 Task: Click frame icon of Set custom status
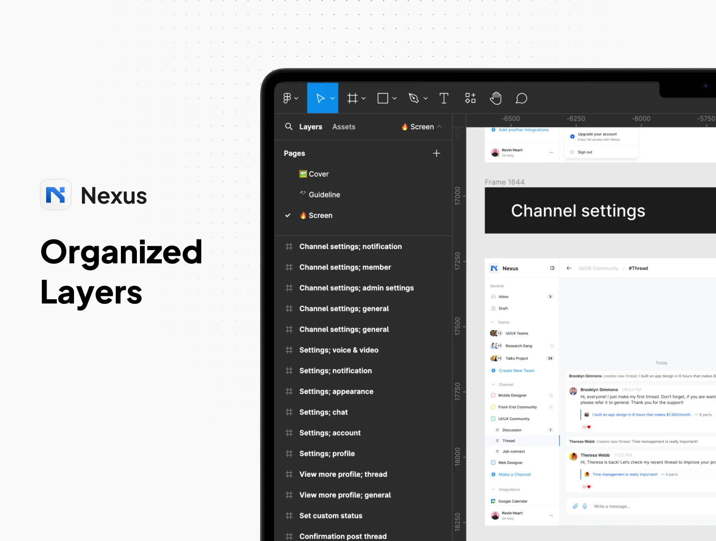[x=289, y=516]
